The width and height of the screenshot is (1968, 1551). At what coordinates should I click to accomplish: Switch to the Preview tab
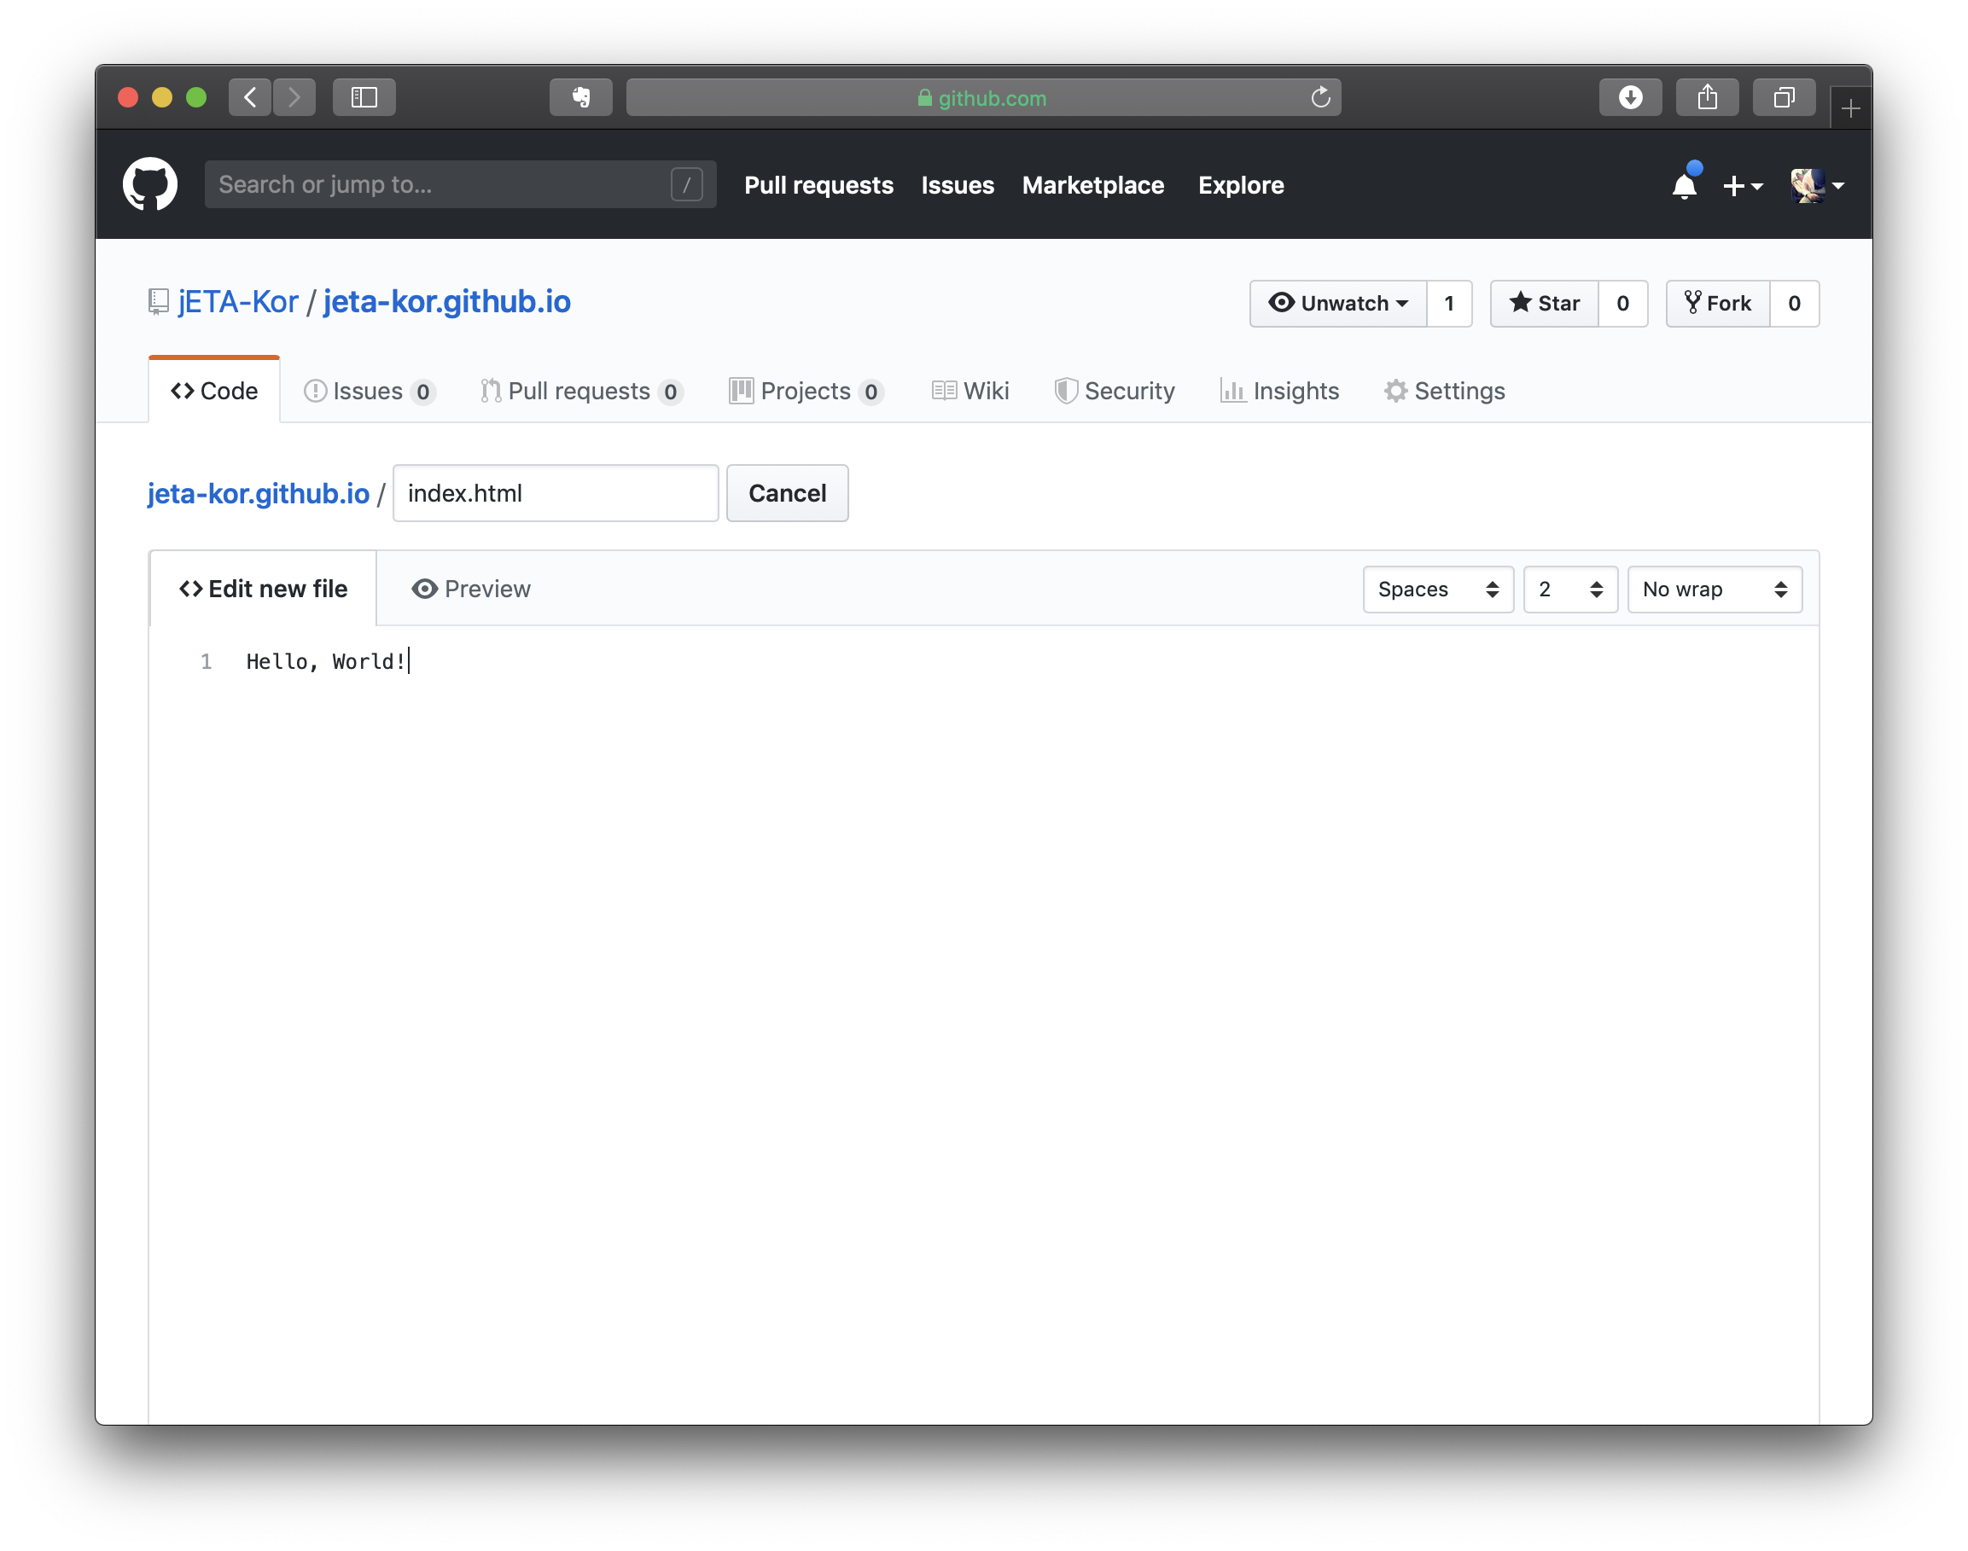point(470,590)
